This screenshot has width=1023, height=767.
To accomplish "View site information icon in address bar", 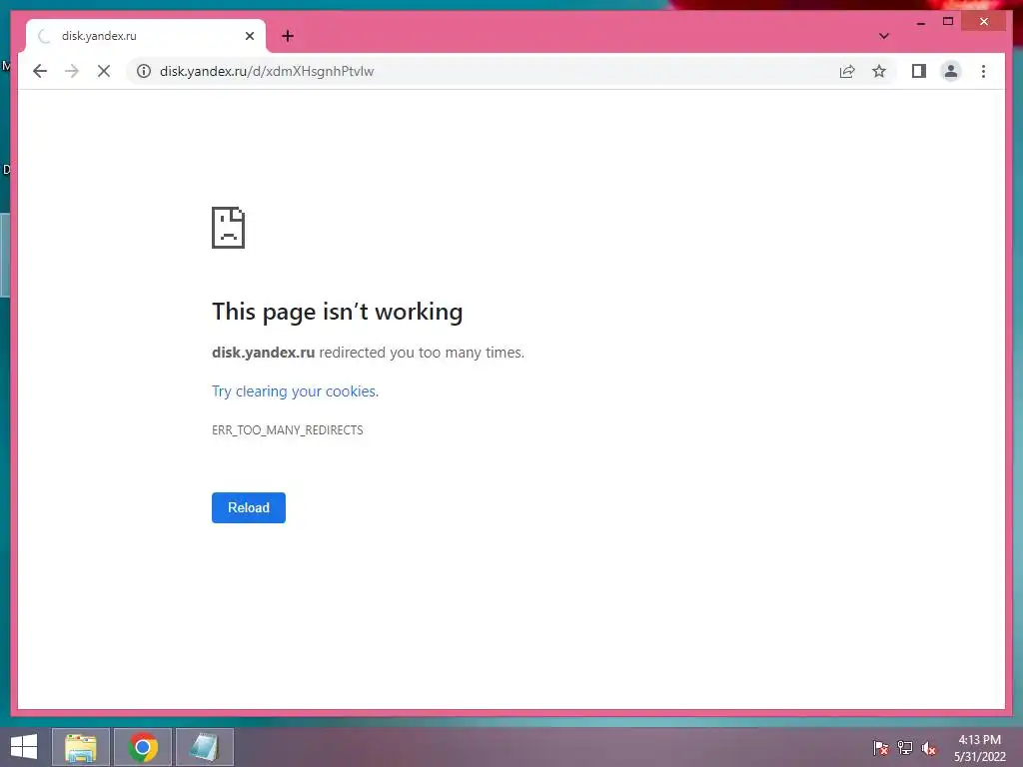I will (x=144, y=71).
